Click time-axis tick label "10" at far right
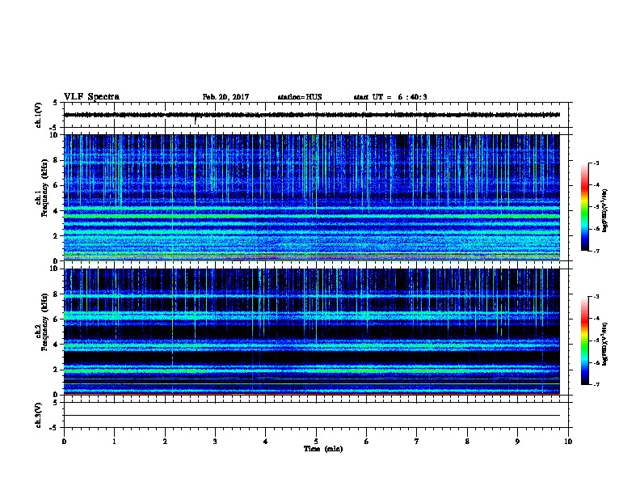 568,442
